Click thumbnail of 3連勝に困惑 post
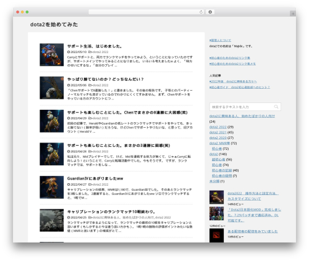The height and width of the screenshot is (261, 309). (x=52, y=154)
